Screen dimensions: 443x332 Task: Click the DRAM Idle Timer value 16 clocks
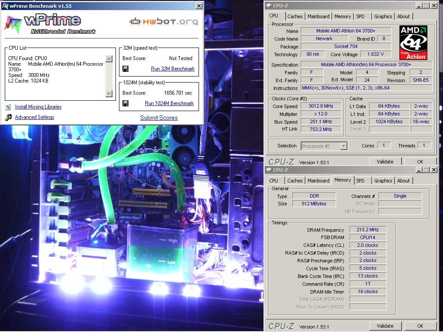368,292
